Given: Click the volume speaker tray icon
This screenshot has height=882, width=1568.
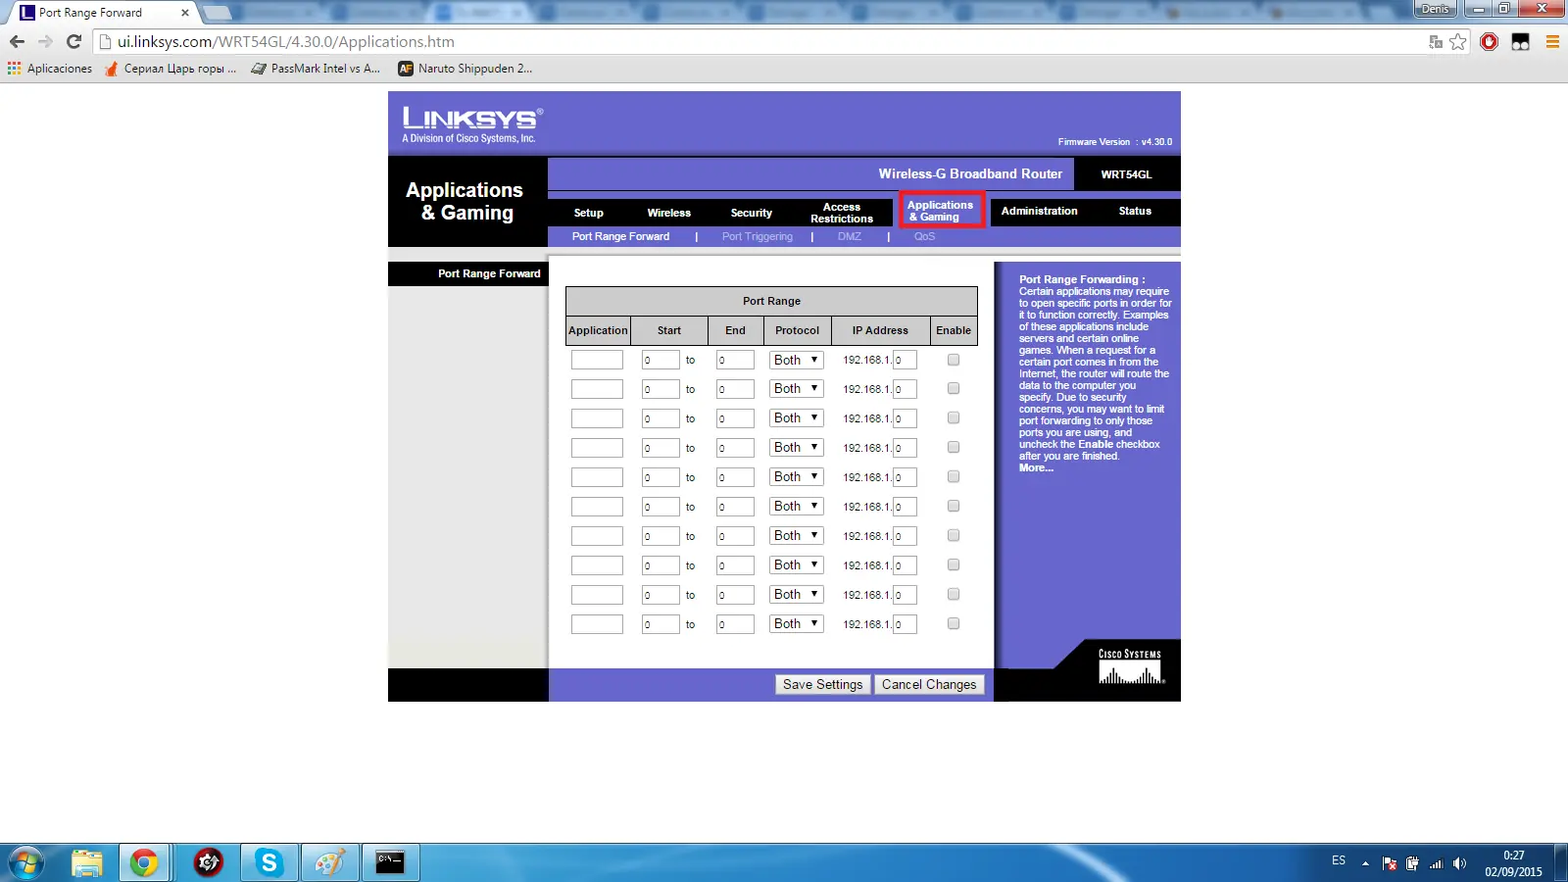Looking at the screenshot, I should (1459, 863).
